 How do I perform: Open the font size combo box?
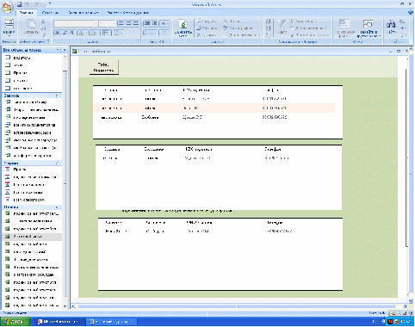point(108,23)
